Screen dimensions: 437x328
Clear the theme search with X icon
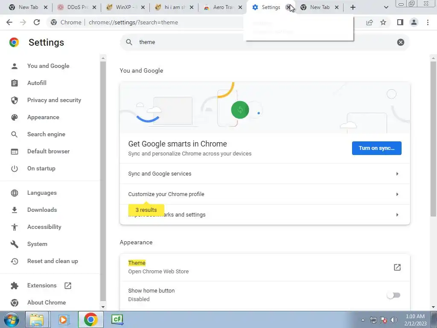[x=400, y=42]
